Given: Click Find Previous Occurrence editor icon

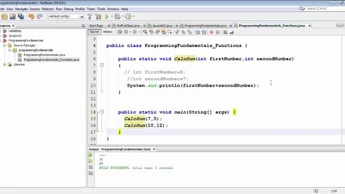Looking at the screenshot, I should pyautogui.click(x=151, y=32).
